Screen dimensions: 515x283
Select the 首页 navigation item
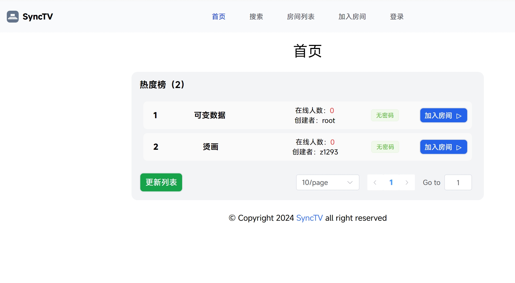tap(218, 17)
